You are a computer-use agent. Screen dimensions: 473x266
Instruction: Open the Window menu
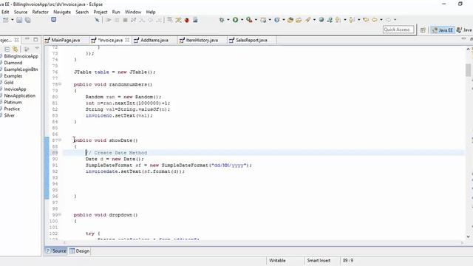click(133, 12)
